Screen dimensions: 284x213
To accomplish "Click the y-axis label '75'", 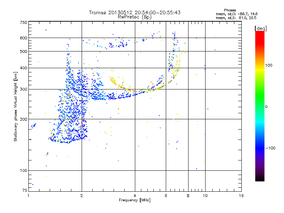I will (25, 190).
